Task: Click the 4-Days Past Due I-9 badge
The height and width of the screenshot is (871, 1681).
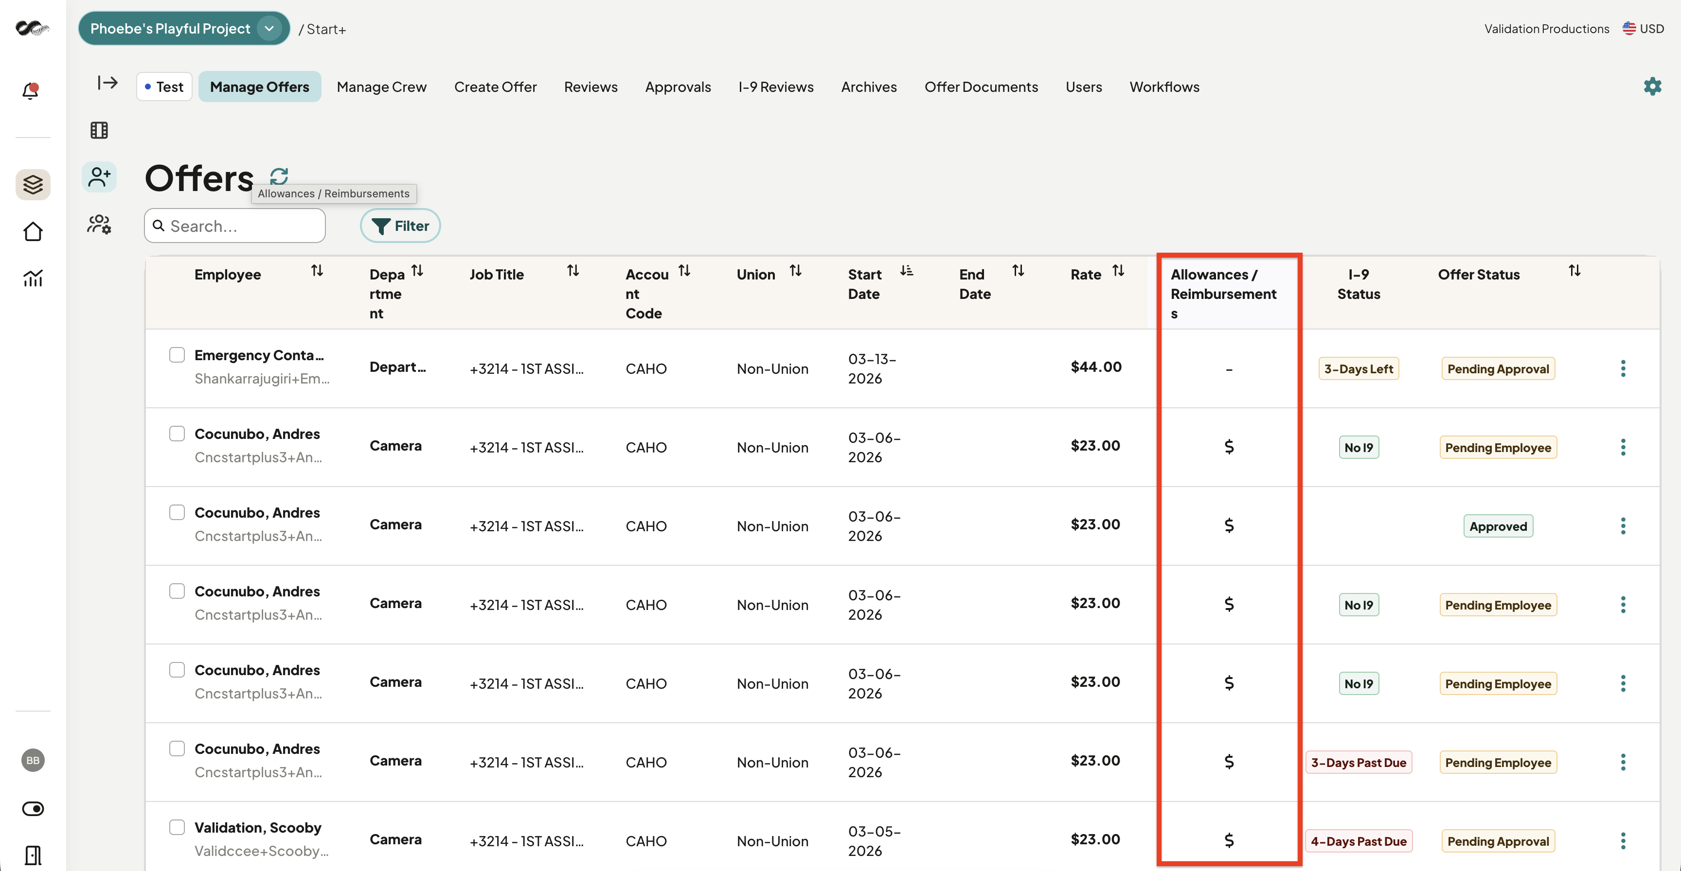Action: 1359,840
